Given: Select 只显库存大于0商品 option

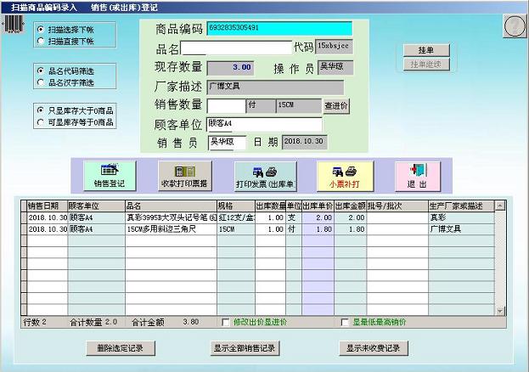Looking at the screenshot, I should (76, 110).
